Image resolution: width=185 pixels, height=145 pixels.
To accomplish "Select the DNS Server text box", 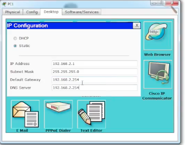I will click(x=94, y=88).
